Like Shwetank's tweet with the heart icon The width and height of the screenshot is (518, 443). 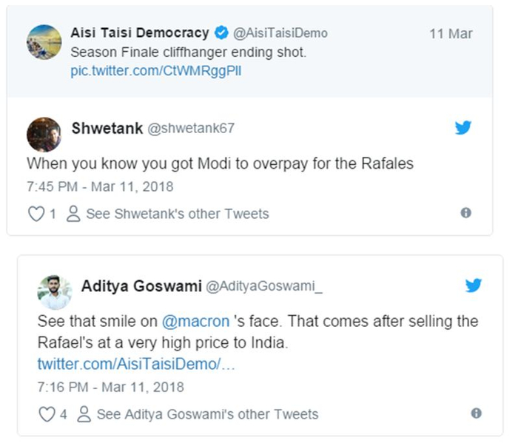click(36, 214)
